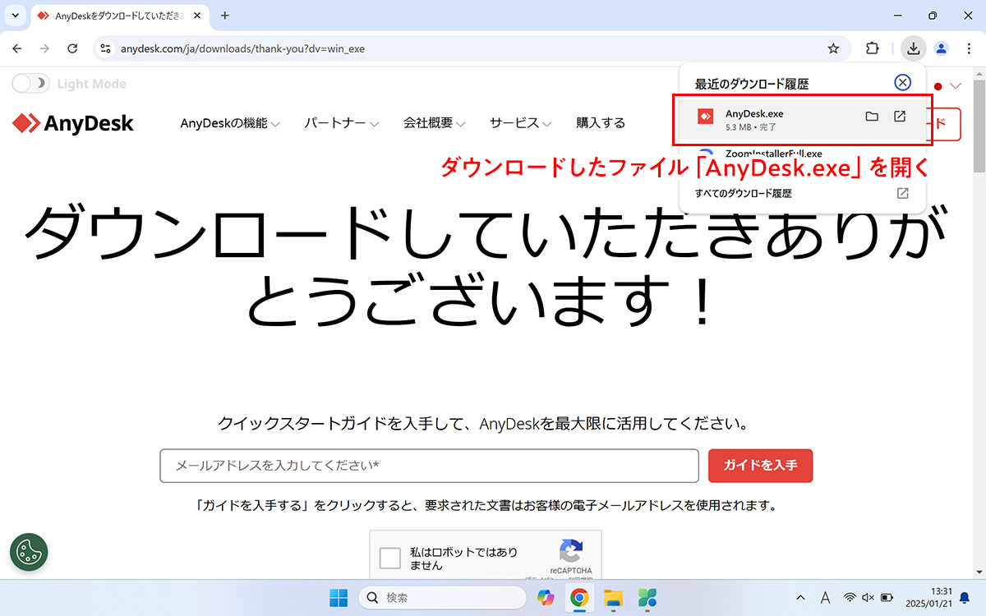The image size is (986, 616).
Task: Expand the AnyDeskの機能 menu
Action: pos(230,123)
